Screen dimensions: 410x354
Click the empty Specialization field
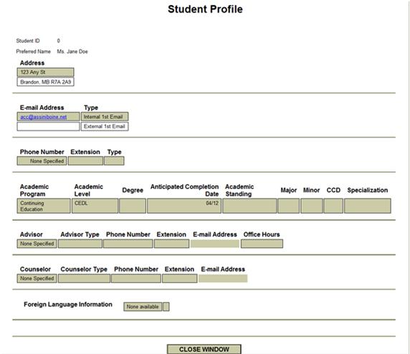[x=368, y=206]
